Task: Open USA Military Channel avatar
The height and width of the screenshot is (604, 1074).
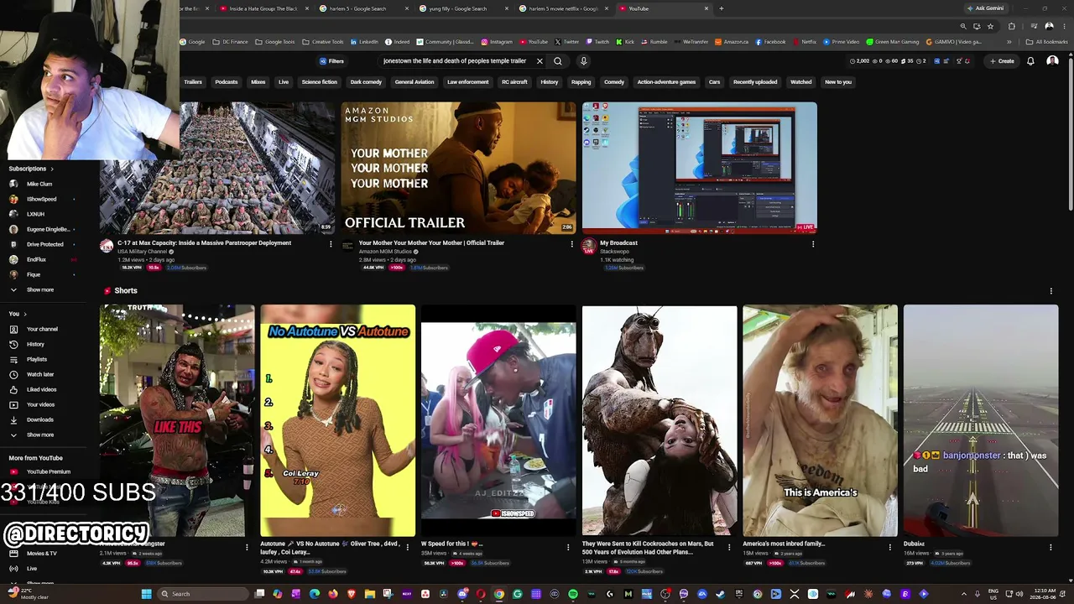Action: pos(107,246)
